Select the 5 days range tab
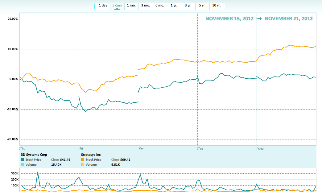The width and height of the screenshot is (322, 195). pyautogui.click(x=117, y=6)
